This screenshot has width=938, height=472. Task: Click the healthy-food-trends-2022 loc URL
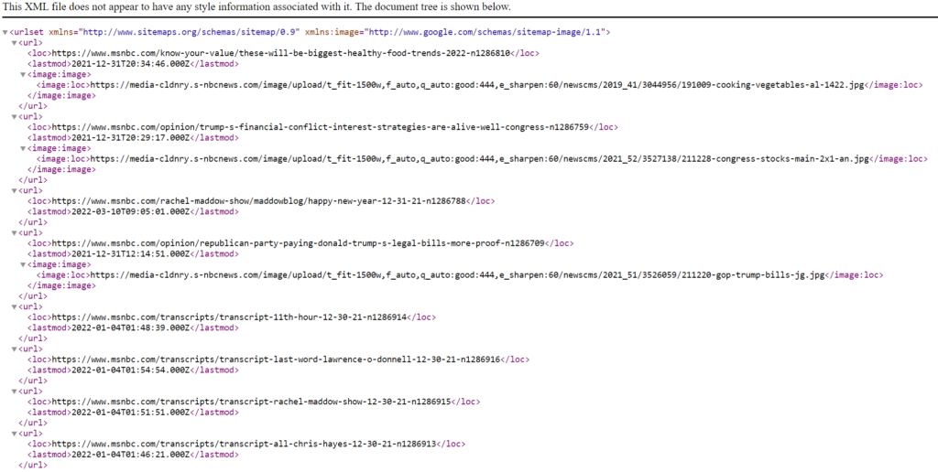pos(280,53)
